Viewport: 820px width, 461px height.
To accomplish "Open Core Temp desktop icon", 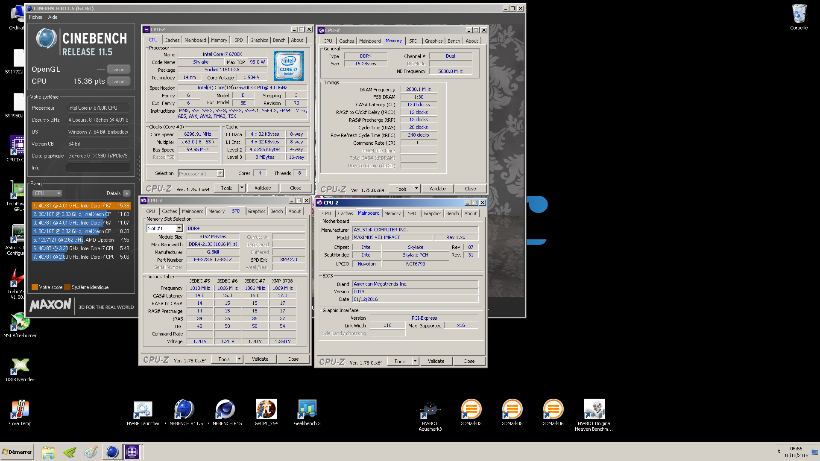I will (x=20, y=413).
